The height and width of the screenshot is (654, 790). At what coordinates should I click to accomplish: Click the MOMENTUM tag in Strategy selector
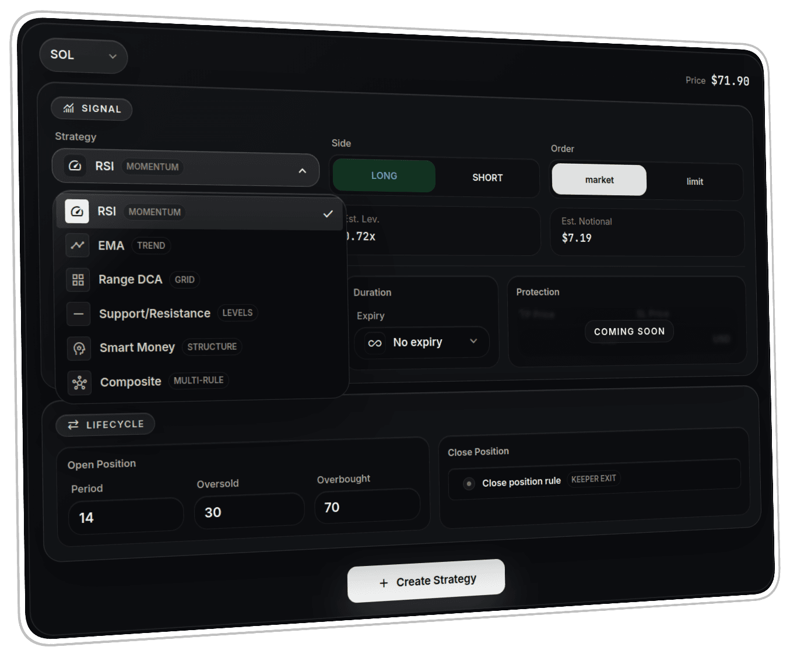152,166
